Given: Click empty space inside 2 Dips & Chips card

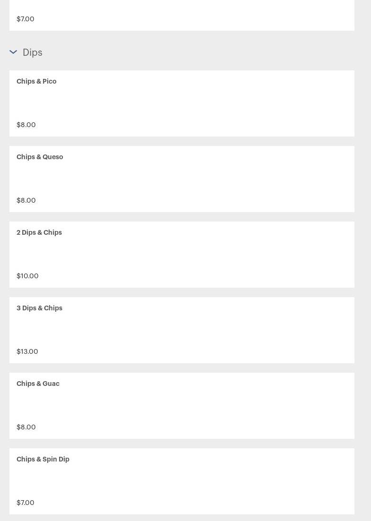Looking at the screenshot, I should (x=213, y=255).
